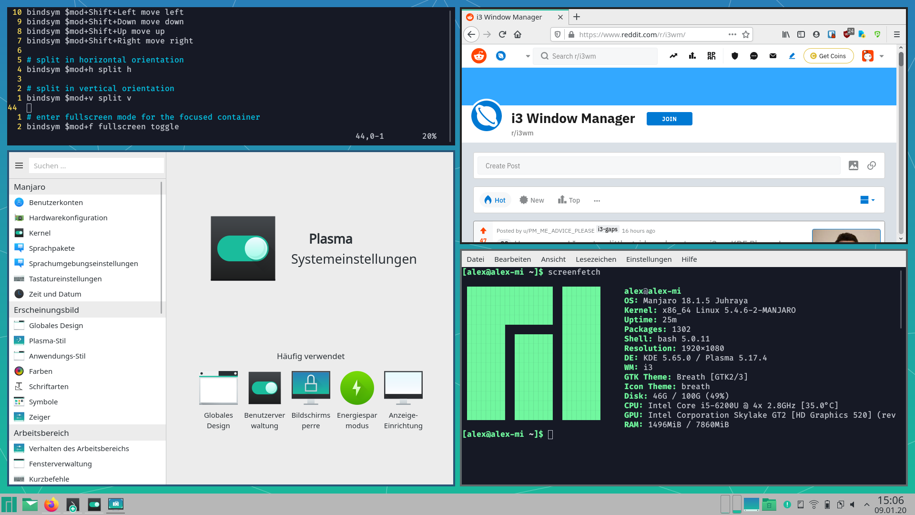Open the post layout view dropdown
The height and width of the screenshot is (515, 915).
click(x=867, y=200)
